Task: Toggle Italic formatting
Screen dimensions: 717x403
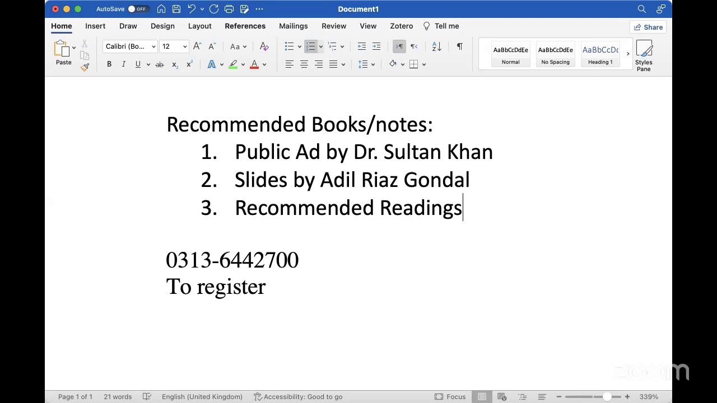Action: pyautogui.click(x=123, y=64)
